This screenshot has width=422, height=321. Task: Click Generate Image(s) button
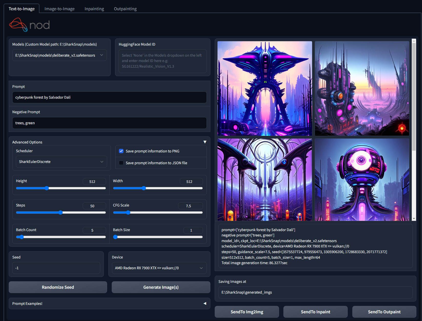tap(161, 287)
